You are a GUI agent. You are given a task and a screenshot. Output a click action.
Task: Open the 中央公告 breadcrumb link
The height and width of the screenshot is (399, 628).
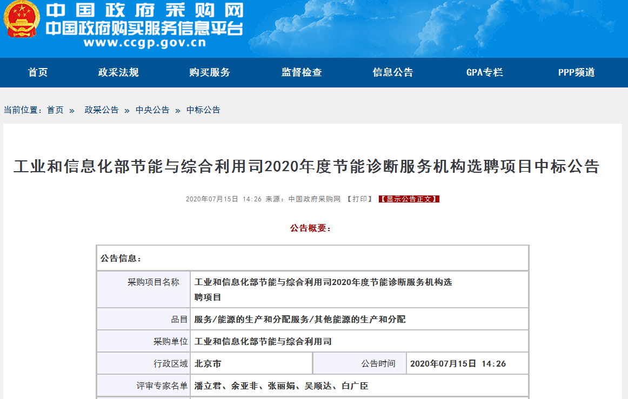tap(152, 110)
